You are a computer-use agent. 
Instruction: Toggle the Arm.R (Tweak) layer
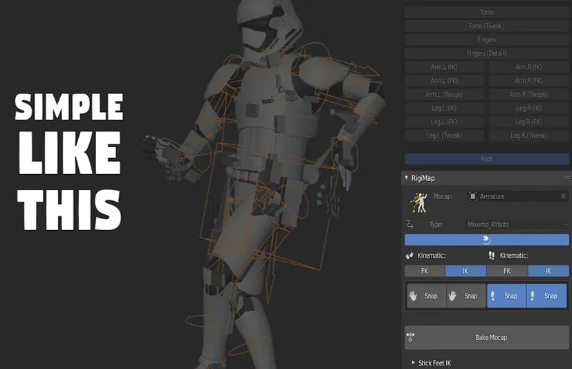coord(529,95)
